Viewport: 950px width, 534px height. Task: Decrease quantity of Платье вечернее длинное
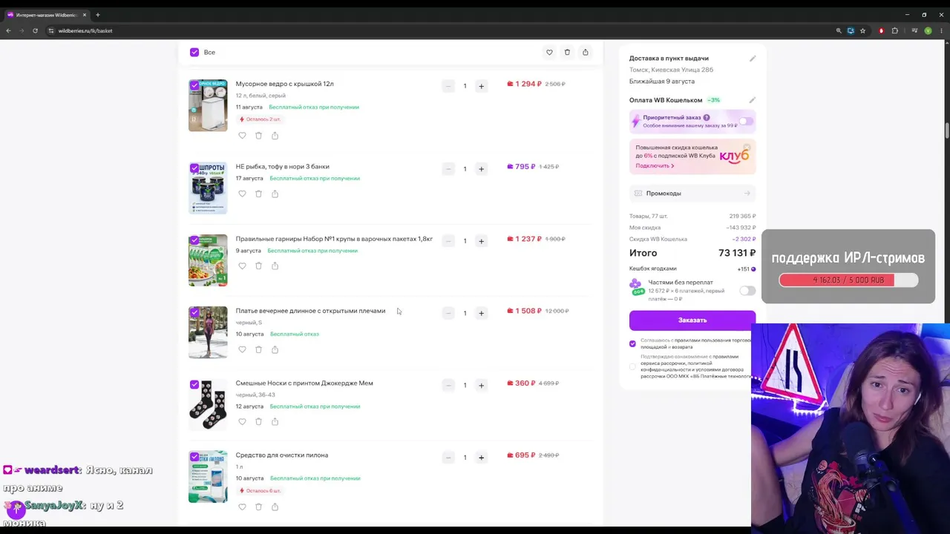pos(448,313)
